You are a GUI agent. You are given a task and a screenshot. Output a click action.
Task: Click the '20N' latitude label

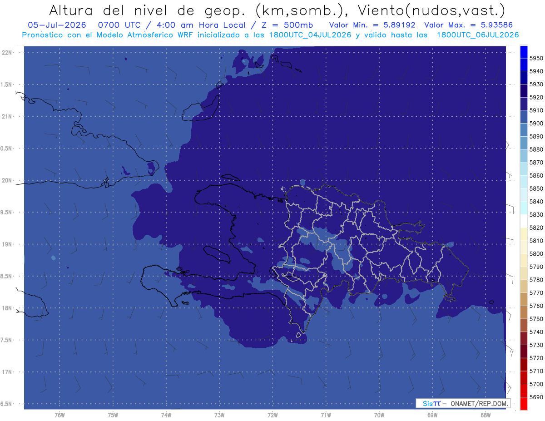[7, 180]
